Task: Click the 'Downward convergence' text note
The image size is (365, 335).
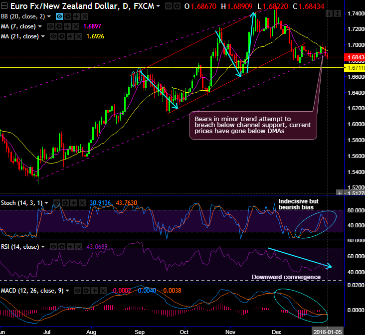Action: pyautogui.click(x=286, y=277)
